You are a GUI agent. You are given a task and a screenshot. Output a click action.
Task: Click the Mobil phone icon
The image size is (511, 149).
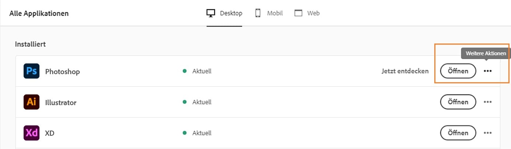(x=258, y=13)
